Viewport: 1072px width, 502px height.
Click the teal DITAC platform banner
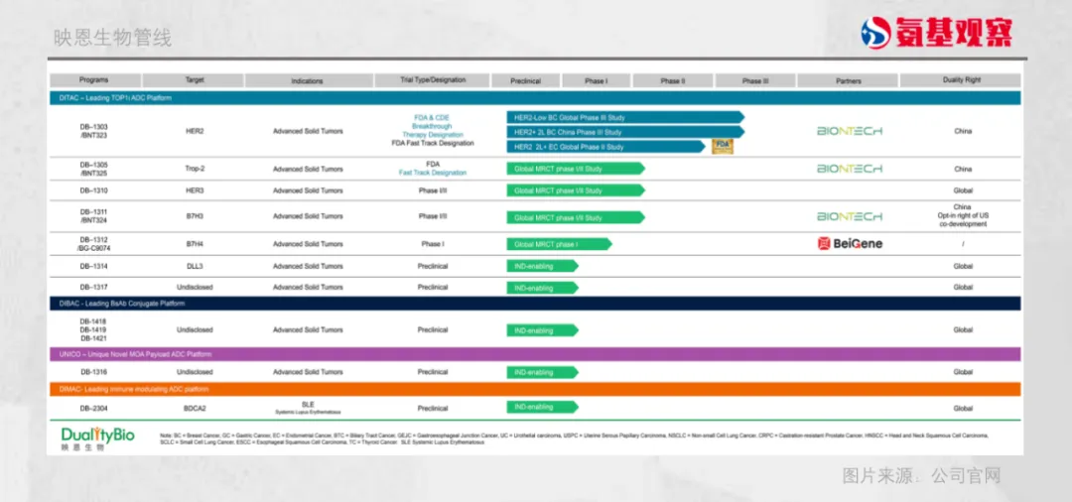tap(535, 98)
